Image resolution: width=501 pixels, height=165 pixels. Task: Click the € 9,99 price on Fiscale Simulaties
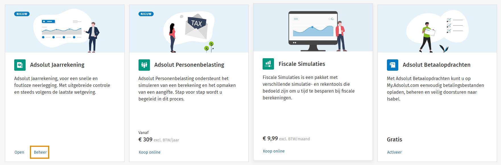point(270,139)
